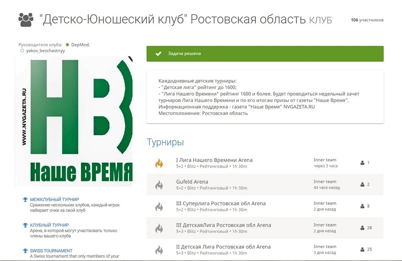
Task: Open the SWISS TOURNAMENT link
Action: tap(51, 251)
